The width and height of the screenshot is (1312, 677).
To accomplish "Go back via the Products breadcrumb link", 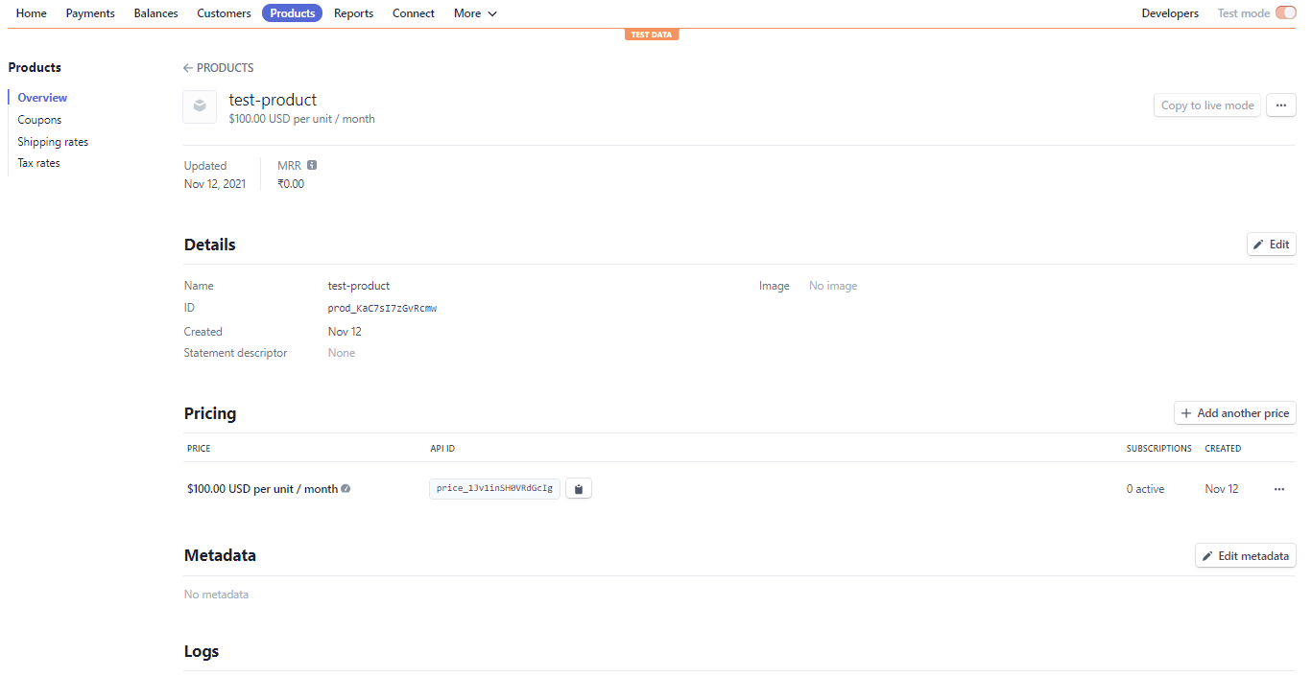I will [x=219, y=68].
